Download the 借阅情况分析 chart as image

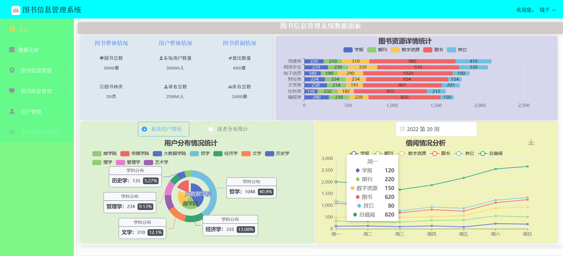click(x=531, y=142)
